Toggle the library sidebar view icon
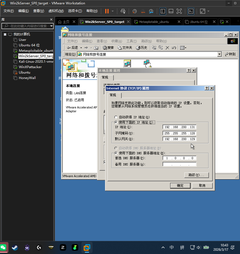This screenshot has width=240, height=254. click(x=163, y=11)
